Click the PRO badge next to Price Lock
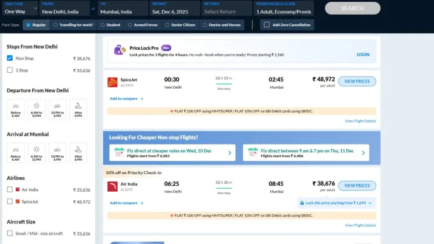Image resolution: width=434 pixels, height=244 pixels. point(166,48)
